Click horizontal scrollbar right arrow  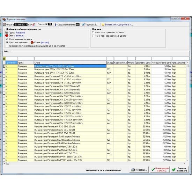tap(184, 163)
